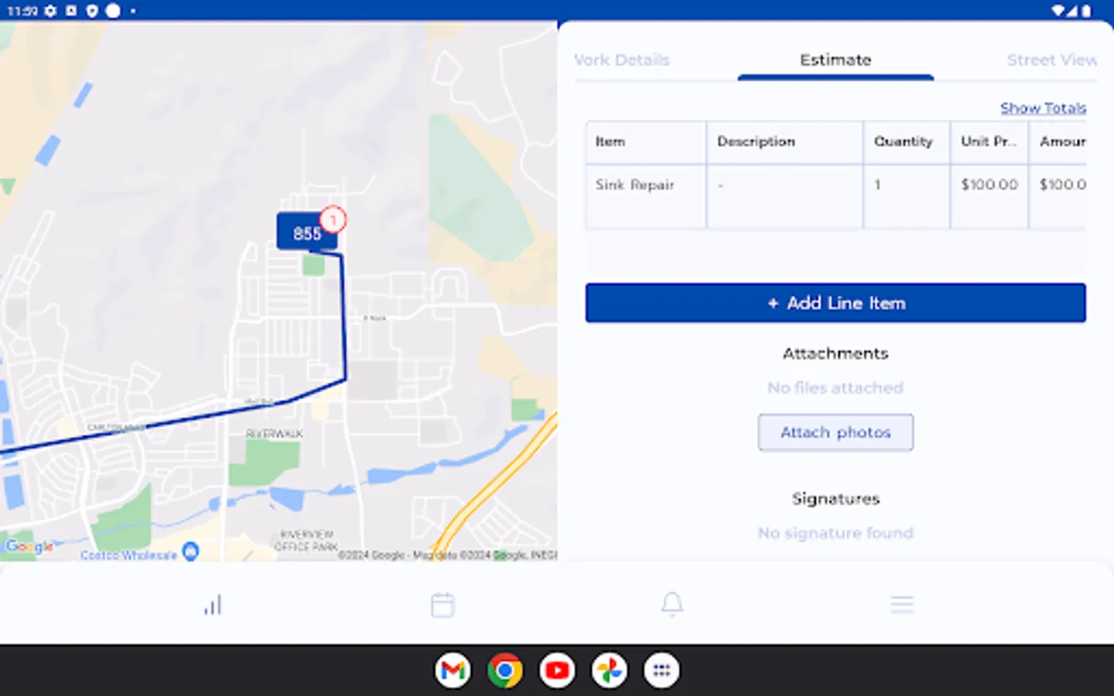Launch Gmail from the taskbar
Viewport: 1114px width, 696px height.
click(x=453, y=670)
